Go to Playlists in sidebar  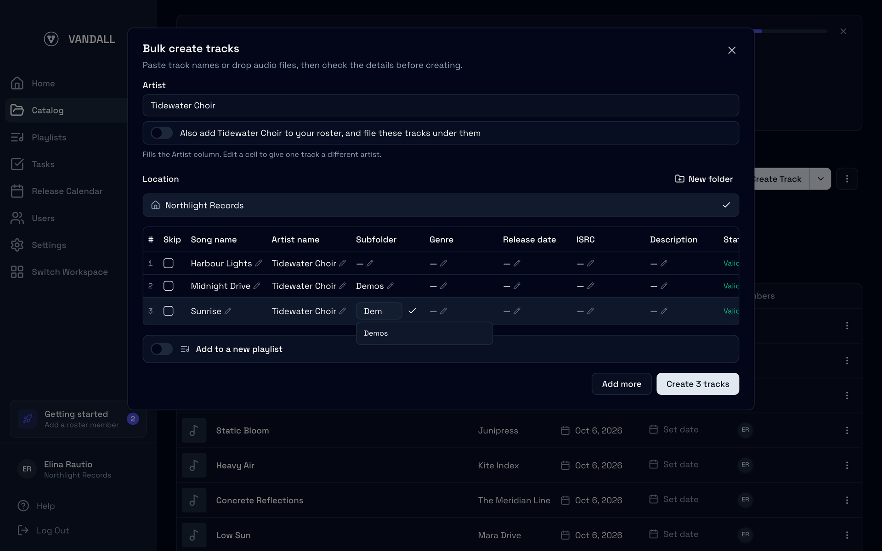tap(49, 137)
